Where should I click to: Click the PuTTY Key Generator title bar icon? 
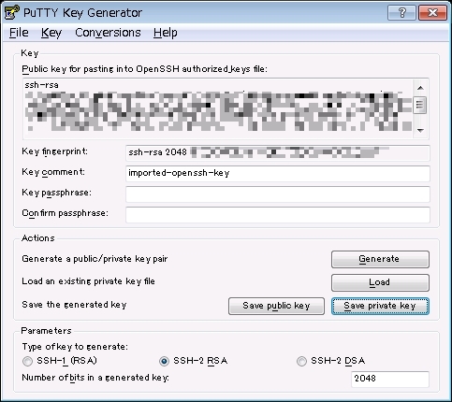[x=12, y=12]
